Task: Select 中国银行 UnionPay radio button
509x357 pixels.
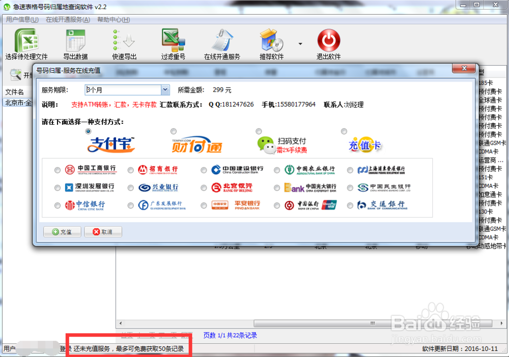Action: [277, 205]
